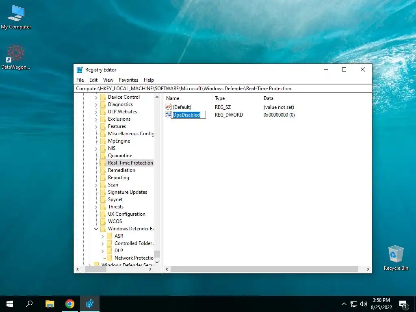Expand the Threats key
The image size is (416, 312).
point(96,207)
